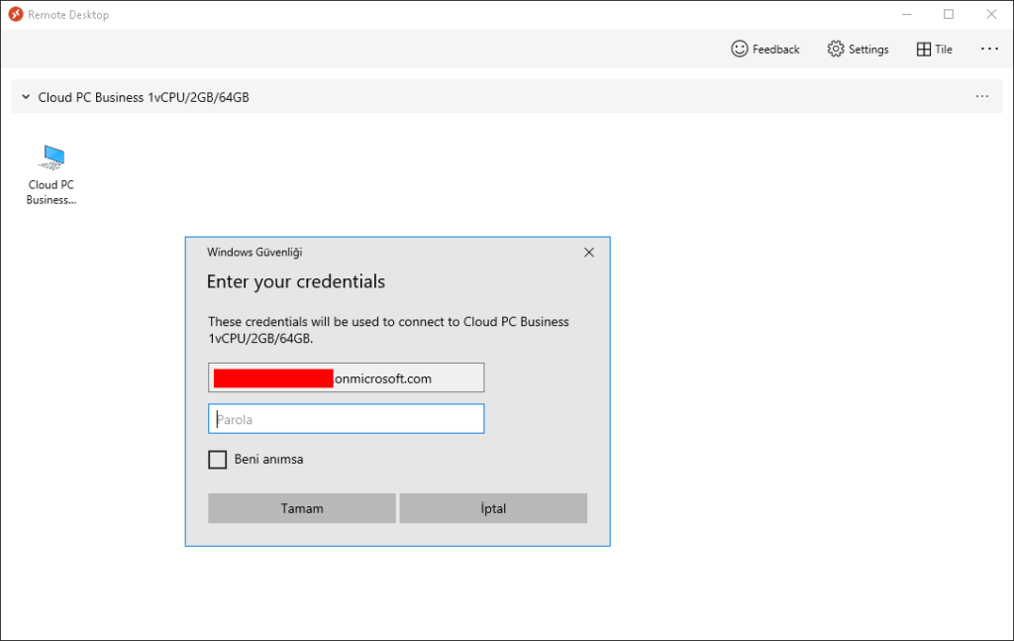The image size is (1014, 641).
Task: Open the toolbar more options ellipsis
Action: 989,49
